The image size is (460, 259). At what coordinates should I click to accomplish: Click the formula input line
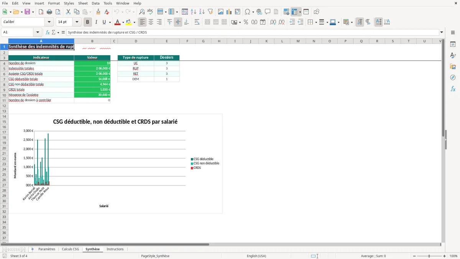click(253, 33)
